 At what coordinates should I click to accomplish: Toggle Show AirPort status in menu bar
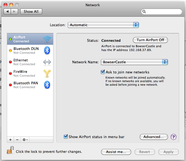[x=66, y=136]
